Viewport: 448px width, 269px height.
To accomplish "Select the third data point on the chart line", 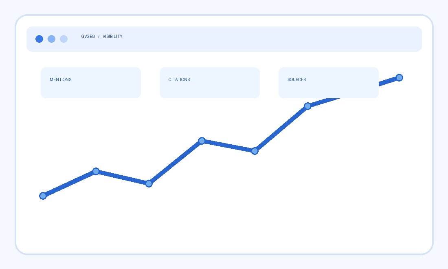I will tap(149, 183).
